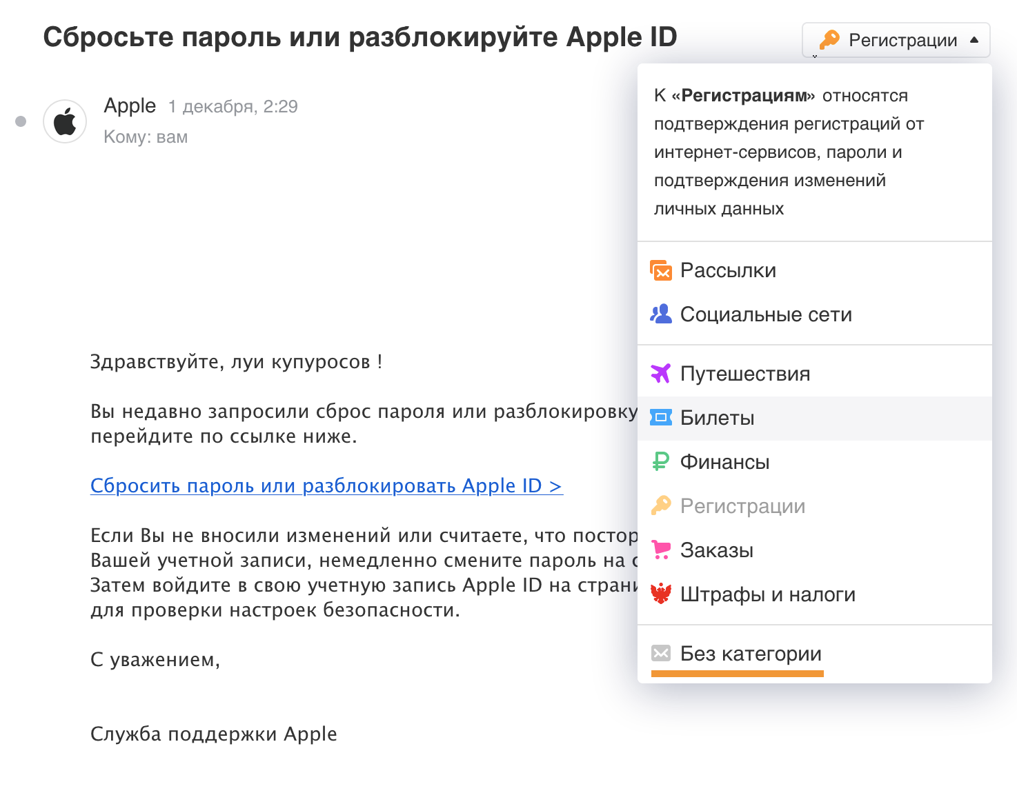Click the Социальные сети people icon

661,314
